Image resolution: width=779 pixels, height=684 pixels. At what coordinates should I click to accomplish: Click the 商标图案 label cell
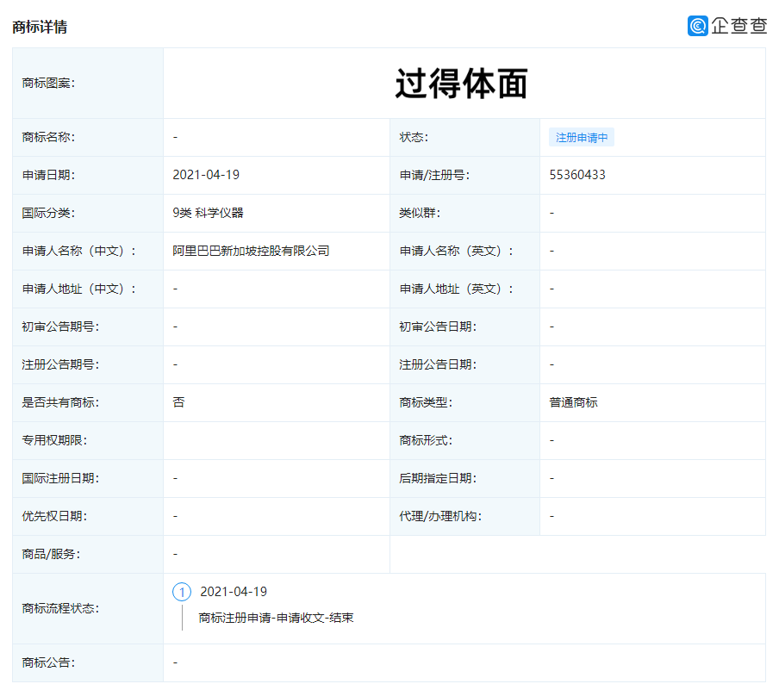pos(48,84)
